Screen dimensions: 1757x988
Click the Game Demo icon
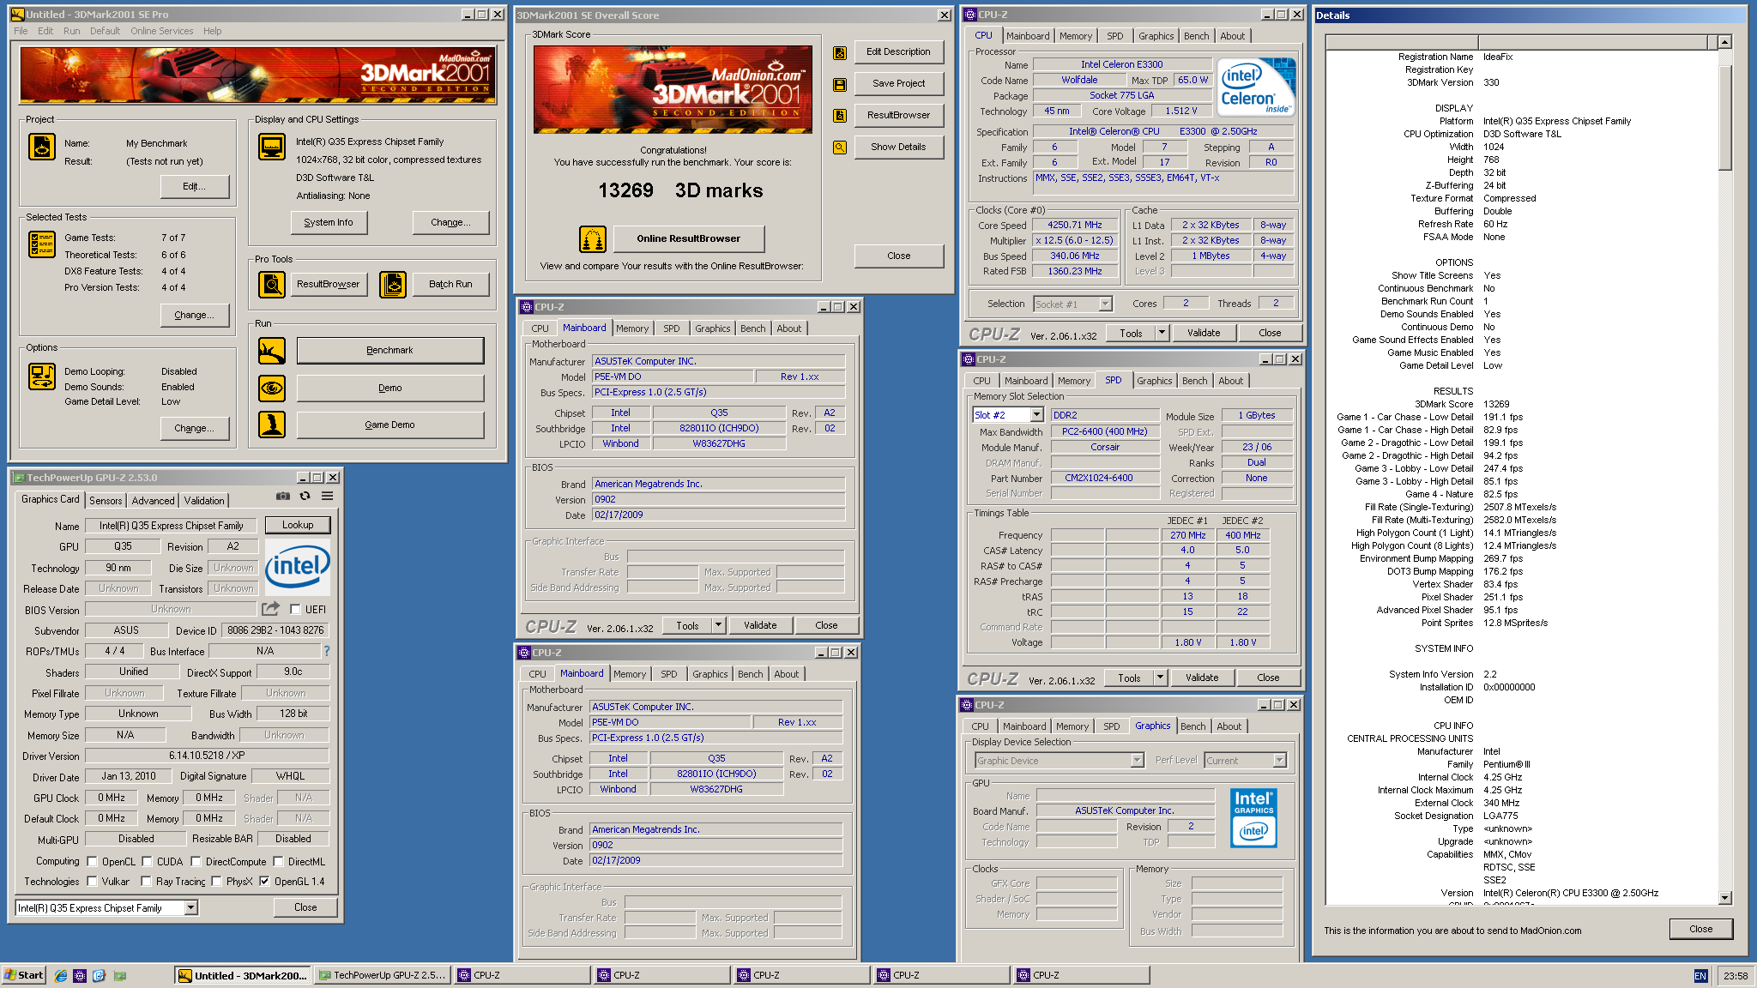pyautogui.click(x=272, y=425)
